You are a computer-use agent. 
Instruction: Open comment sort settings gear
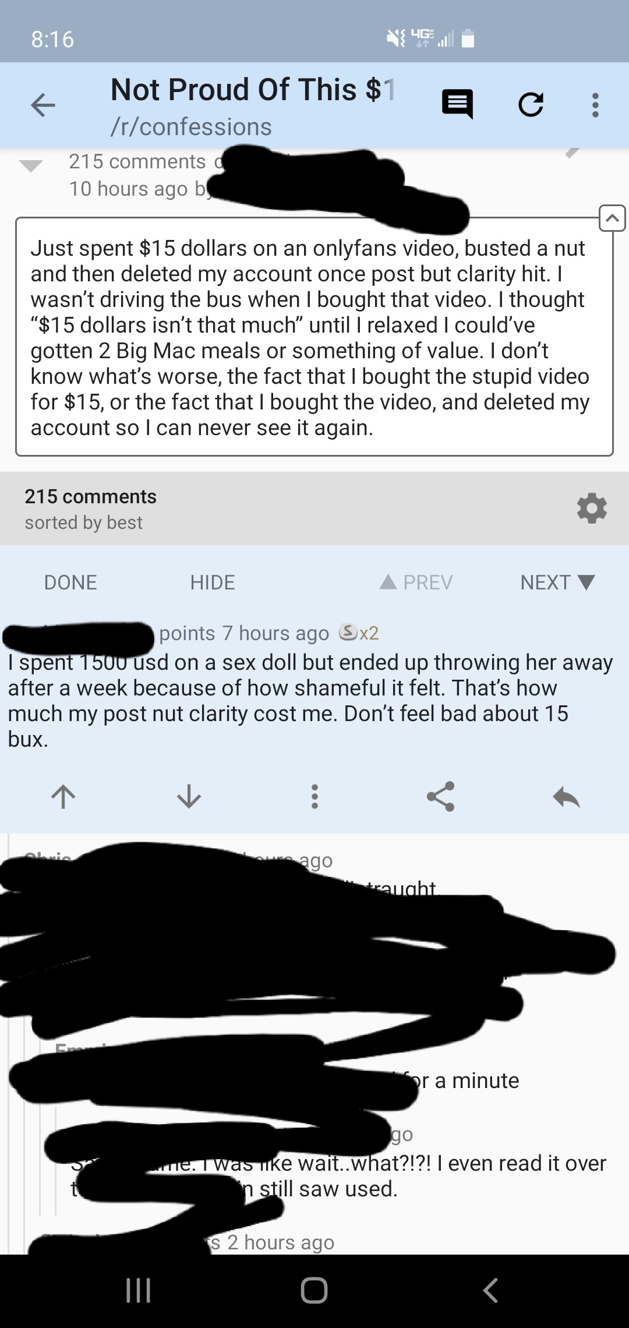click(x=592, y=508)
